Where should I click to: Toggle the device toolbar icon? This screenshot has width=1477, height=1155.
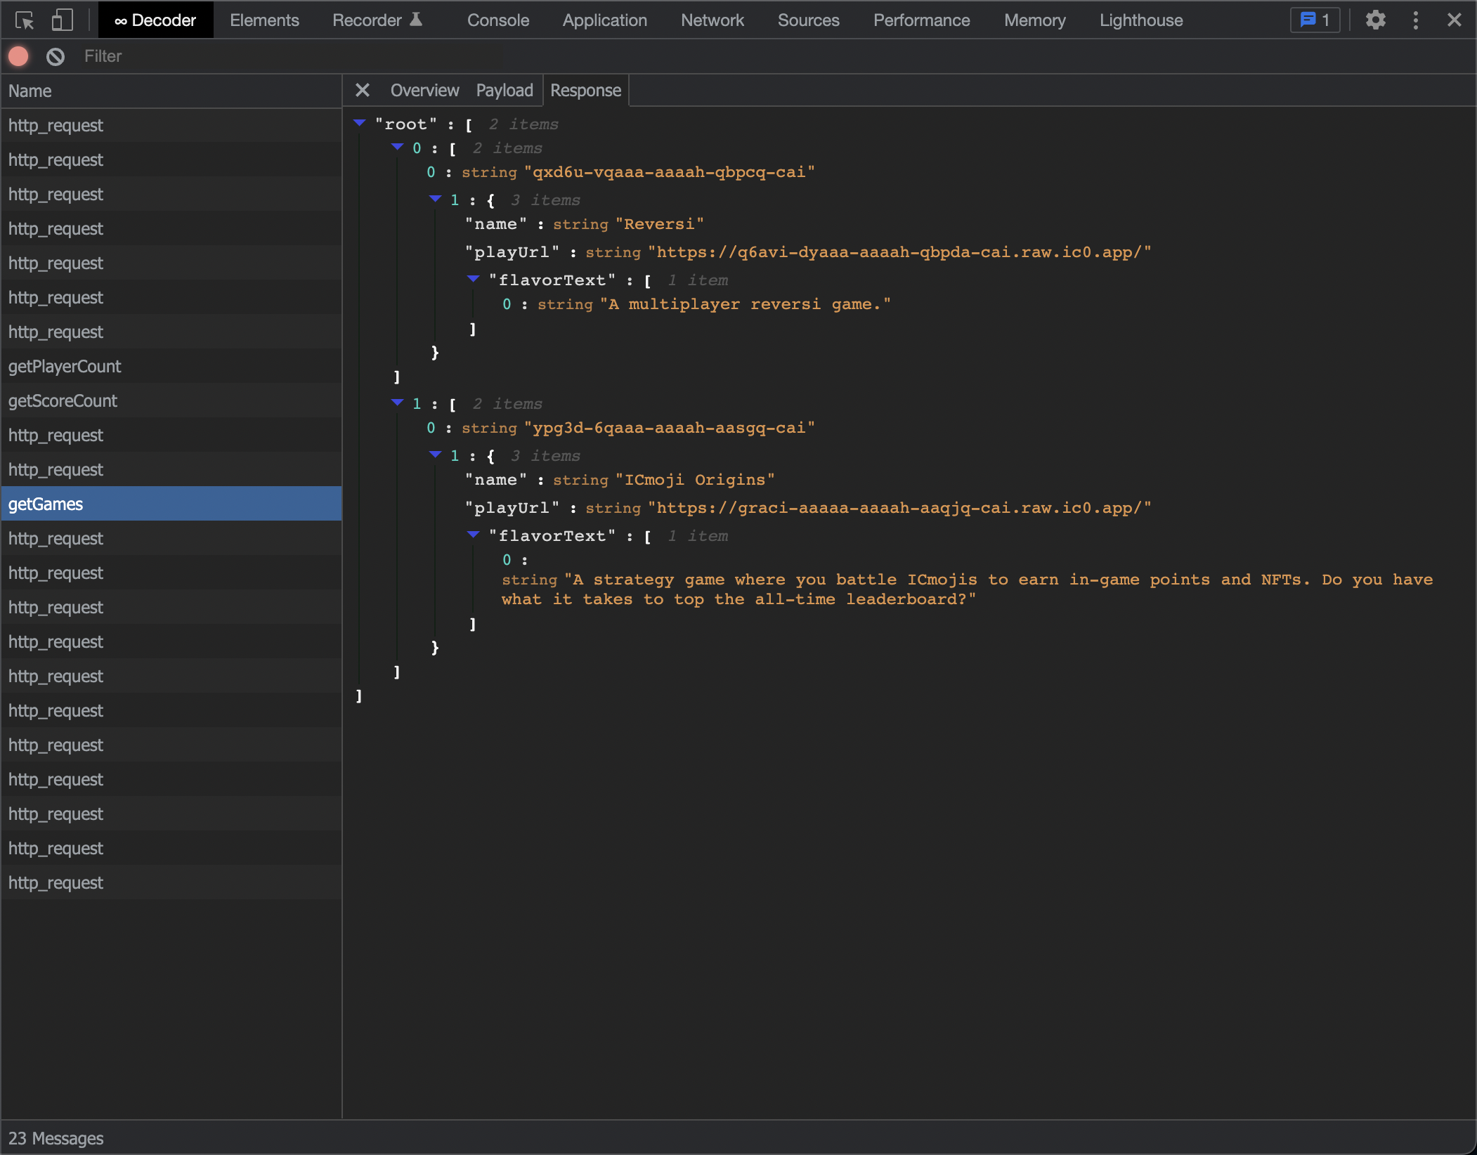[62, 20]
